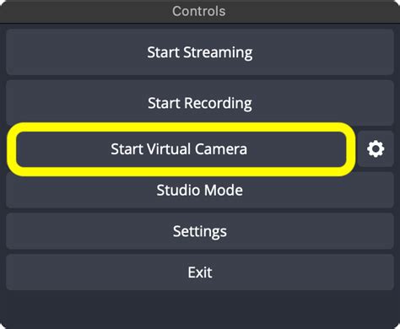Toggle Studio Mode on
Image resolution: width=400 pixels, height=329 pixels.
click(200, 190)
